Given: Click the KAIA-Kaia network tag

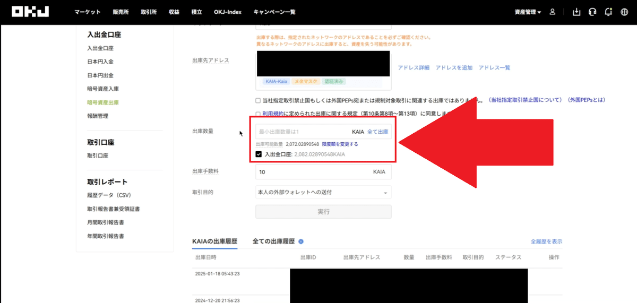Looking at the screenshot, I should coord(276,82).
